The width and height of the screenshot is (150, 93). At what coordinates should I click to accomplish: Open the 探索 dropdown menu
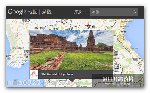pos(79,12)
